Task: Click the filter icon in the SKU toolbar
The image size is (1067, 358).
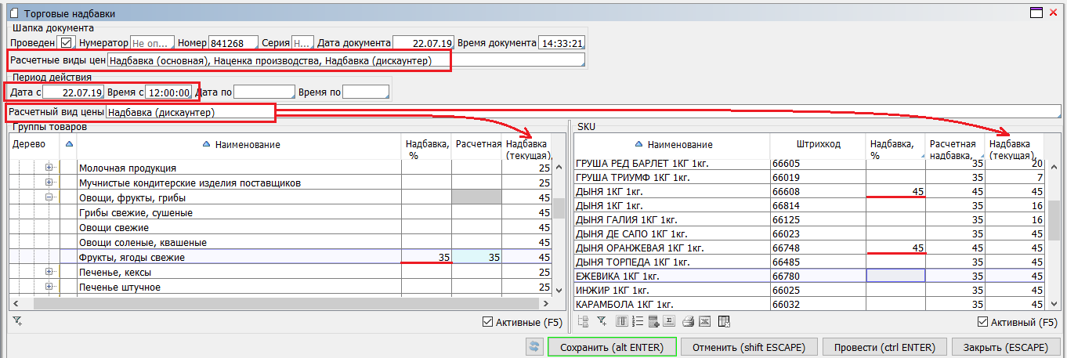Action: [x=602, y=321]
